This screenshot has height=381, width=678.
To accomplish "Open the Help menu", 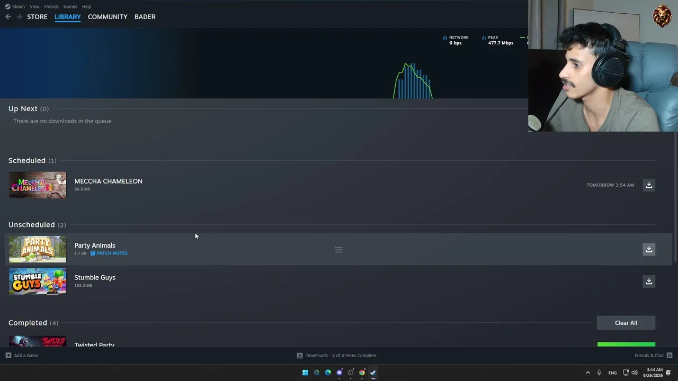I will point(87,6).
